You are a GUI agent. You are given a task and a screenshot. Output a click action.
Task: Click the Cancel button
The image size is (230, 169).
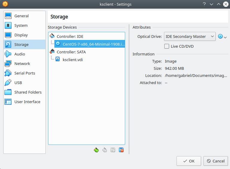point(215,161)
